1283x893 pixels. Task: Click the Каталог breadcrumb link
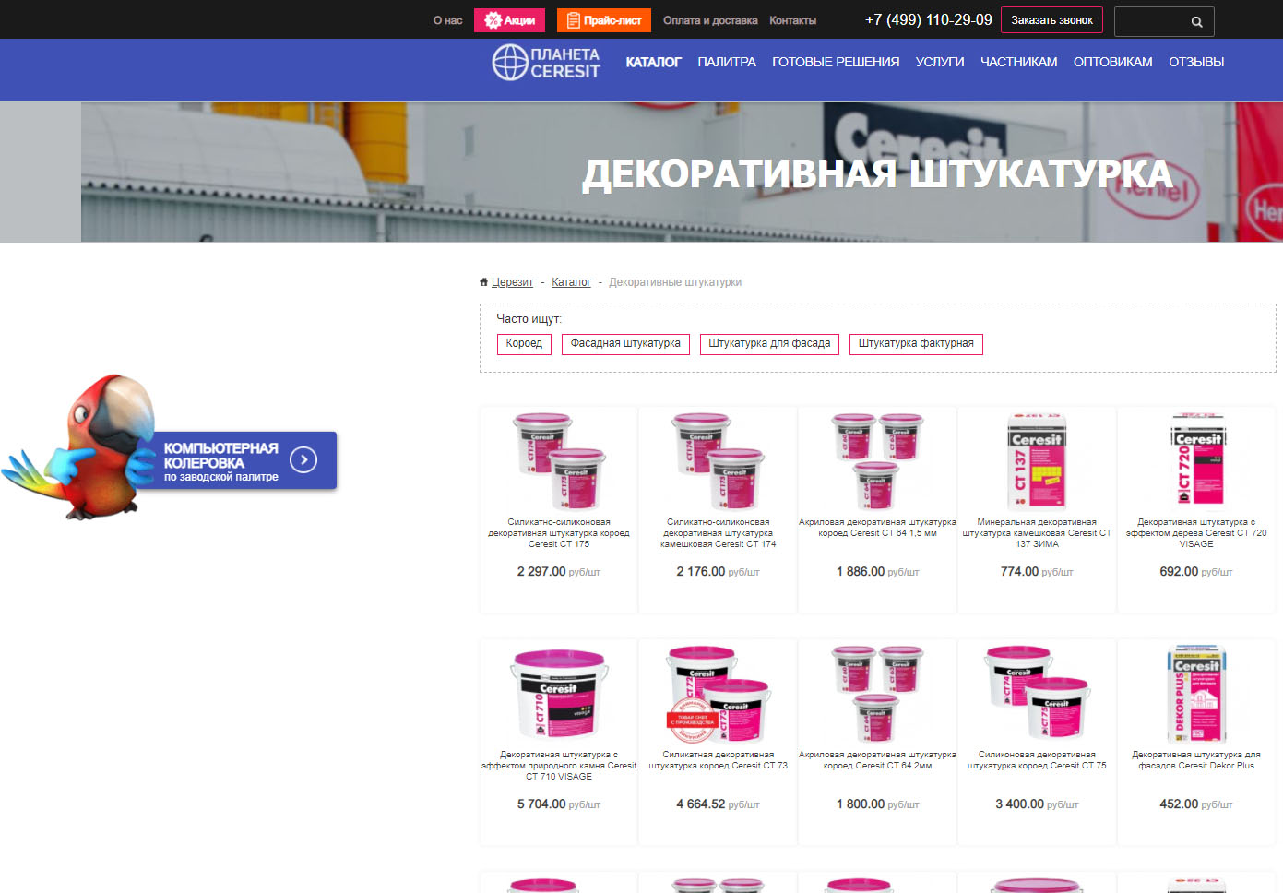571,282
